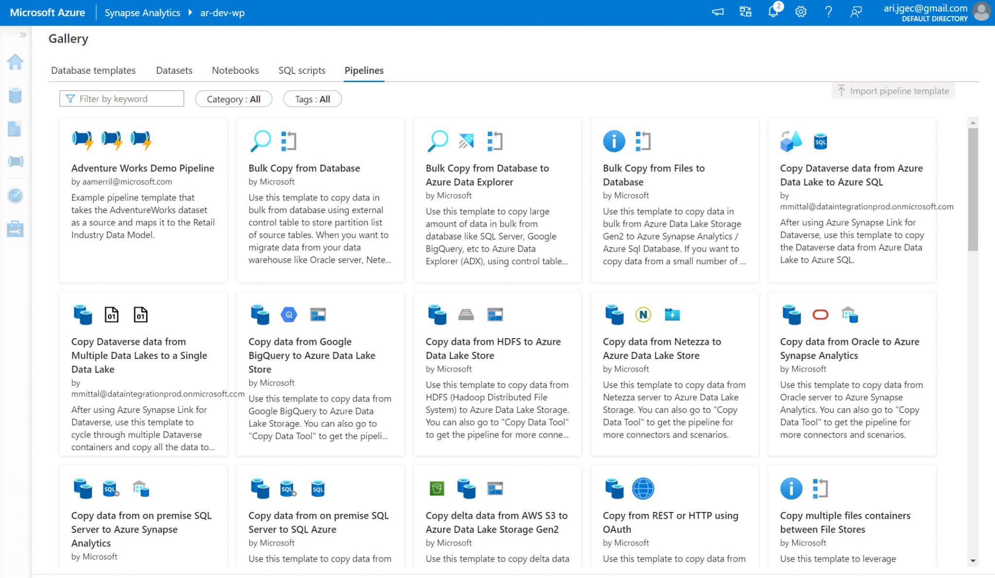
Task: Open the Develop hub document icon
Action: [15, 129]
